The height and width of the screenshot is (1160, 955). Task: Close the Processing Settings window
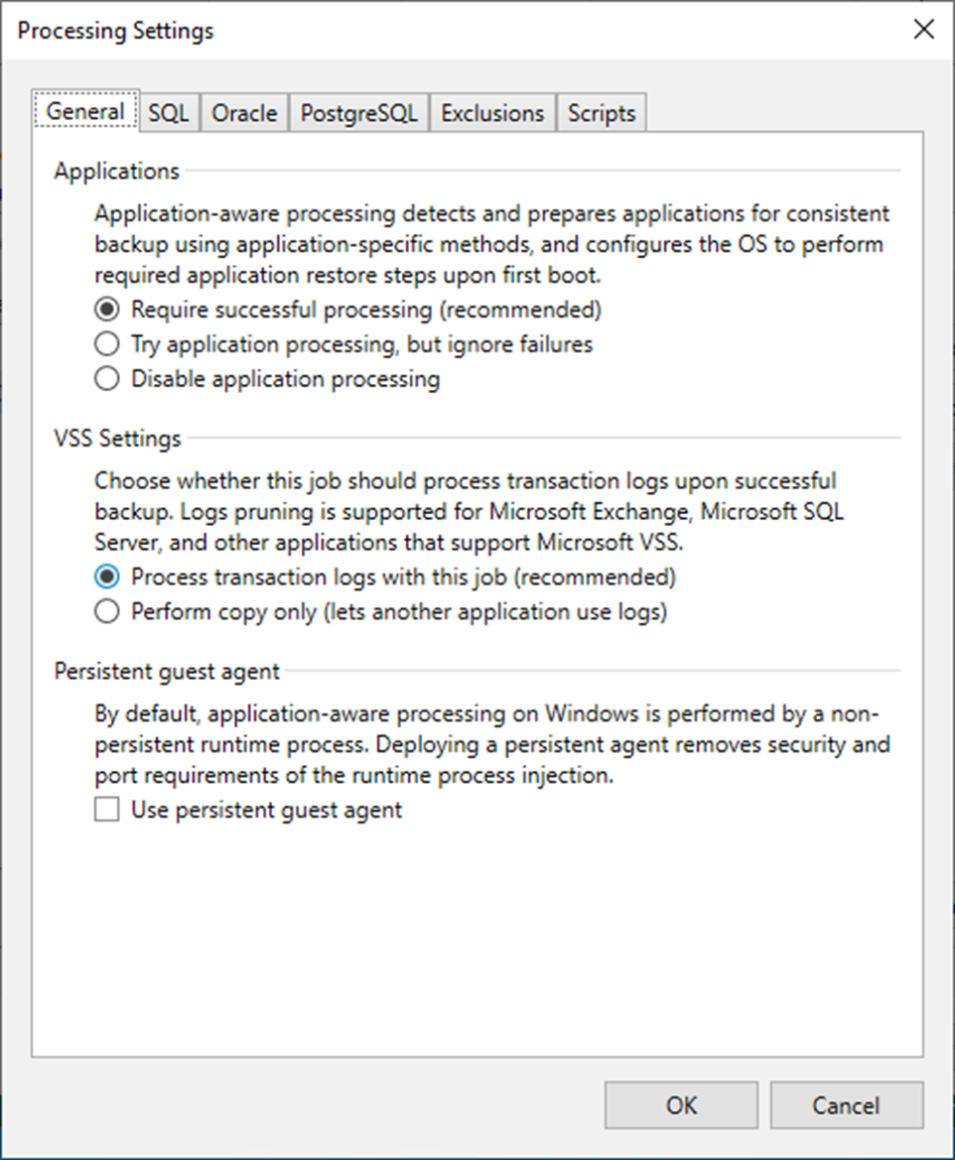(923, 30)
